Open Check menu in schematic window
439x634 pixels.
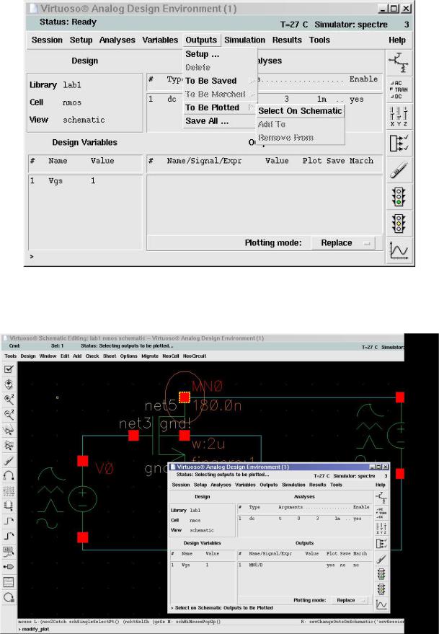point(92,356)
